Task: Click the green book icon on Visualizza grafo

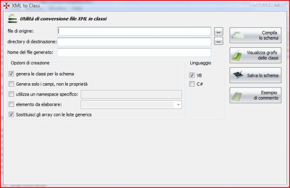Action: (x=237, y=56)
